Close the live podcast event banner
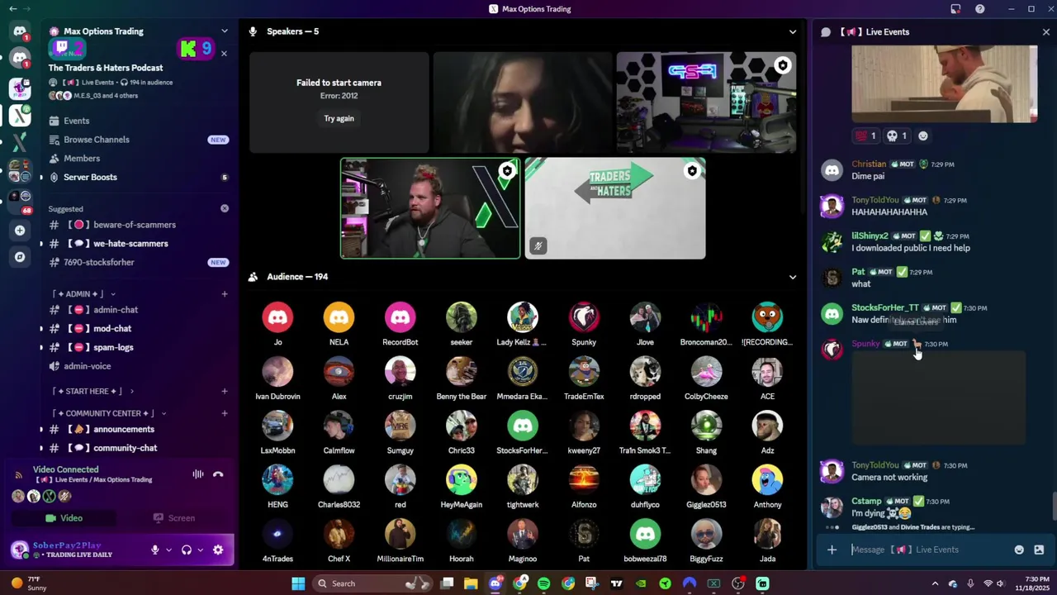The width and height of the screenshot is (1057, 595). (223, 54)
